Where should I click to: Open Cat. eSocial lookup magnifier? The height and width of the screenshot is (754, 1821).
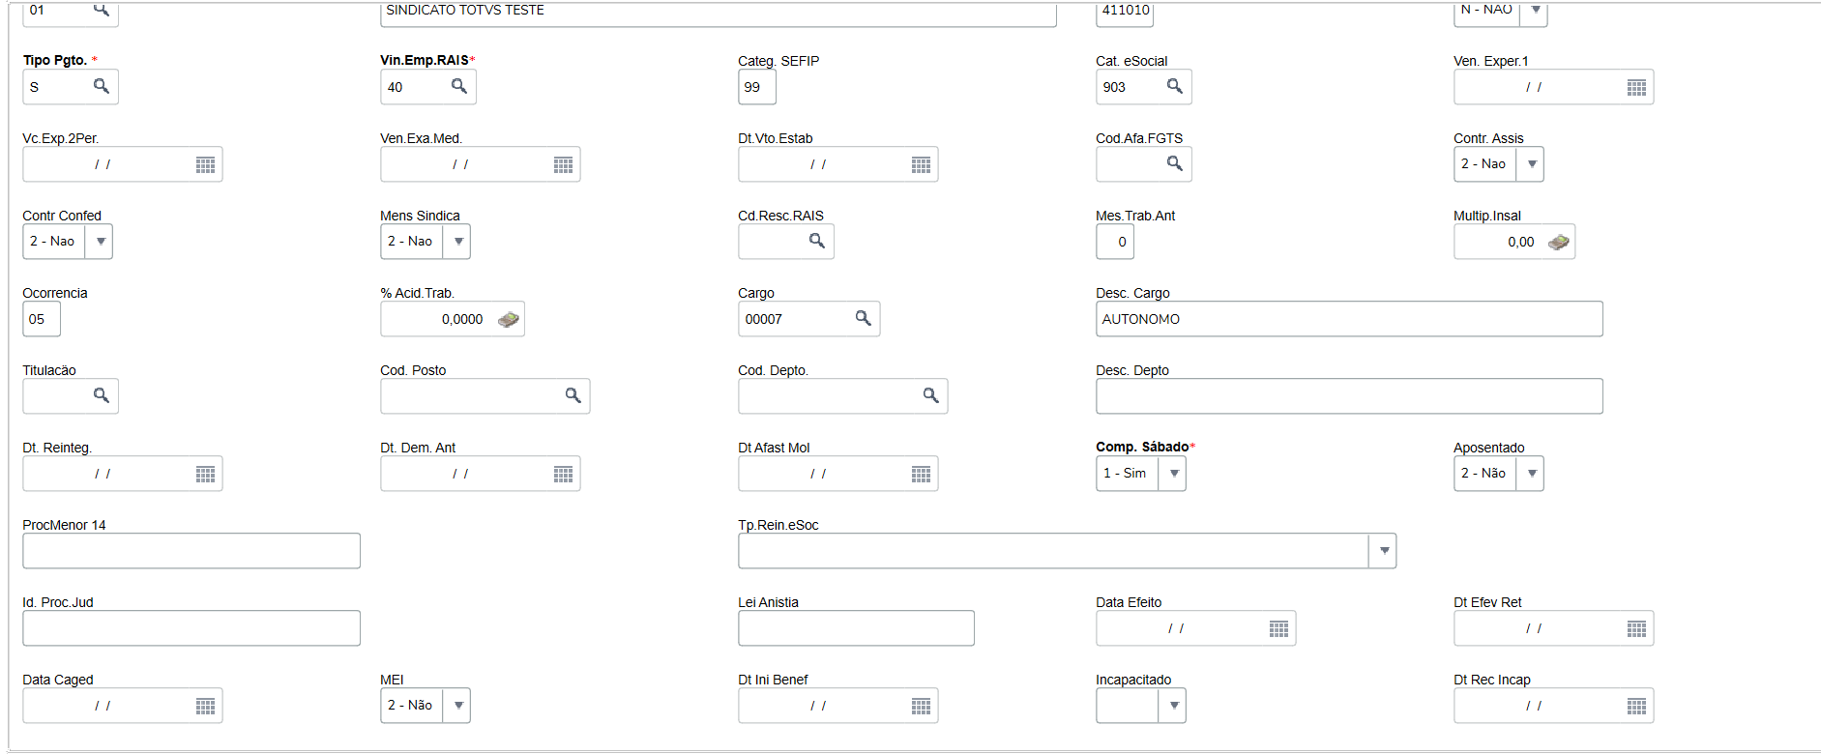tap(1175, 86)
